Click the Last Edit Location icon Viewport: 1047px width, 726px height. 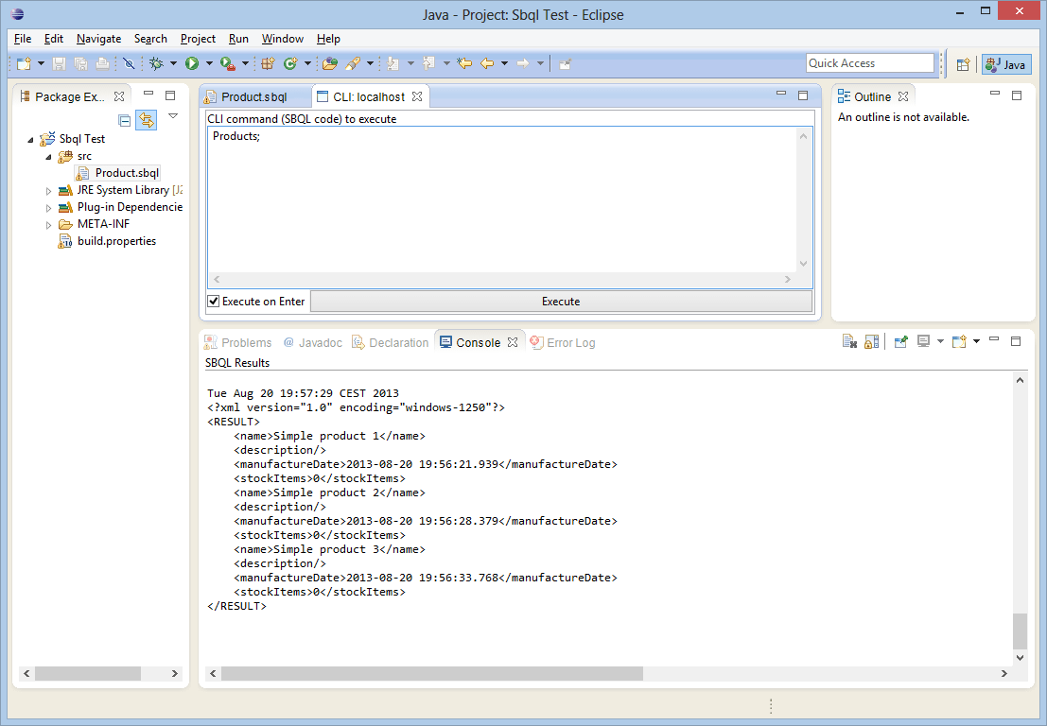[464, 63]
